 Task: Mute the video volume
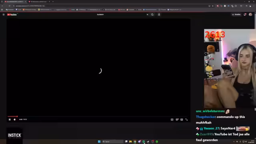click(15, 120)
